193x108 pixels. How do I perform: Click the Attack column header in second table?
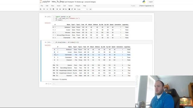[x=92, y=47]
